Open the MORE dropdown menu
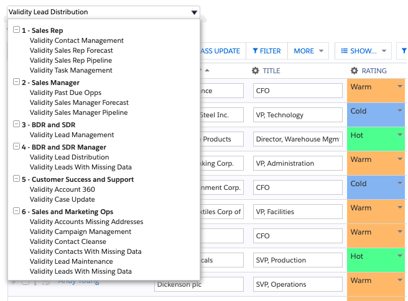Screen dimensions: 408x301 click(x=308, y=51)
